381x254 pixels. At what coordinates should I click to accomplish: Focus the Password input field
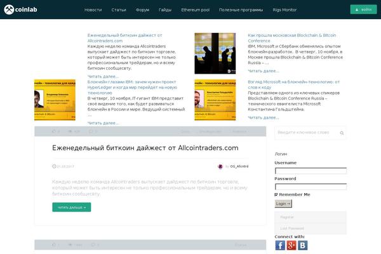click(x=311, y=187)
